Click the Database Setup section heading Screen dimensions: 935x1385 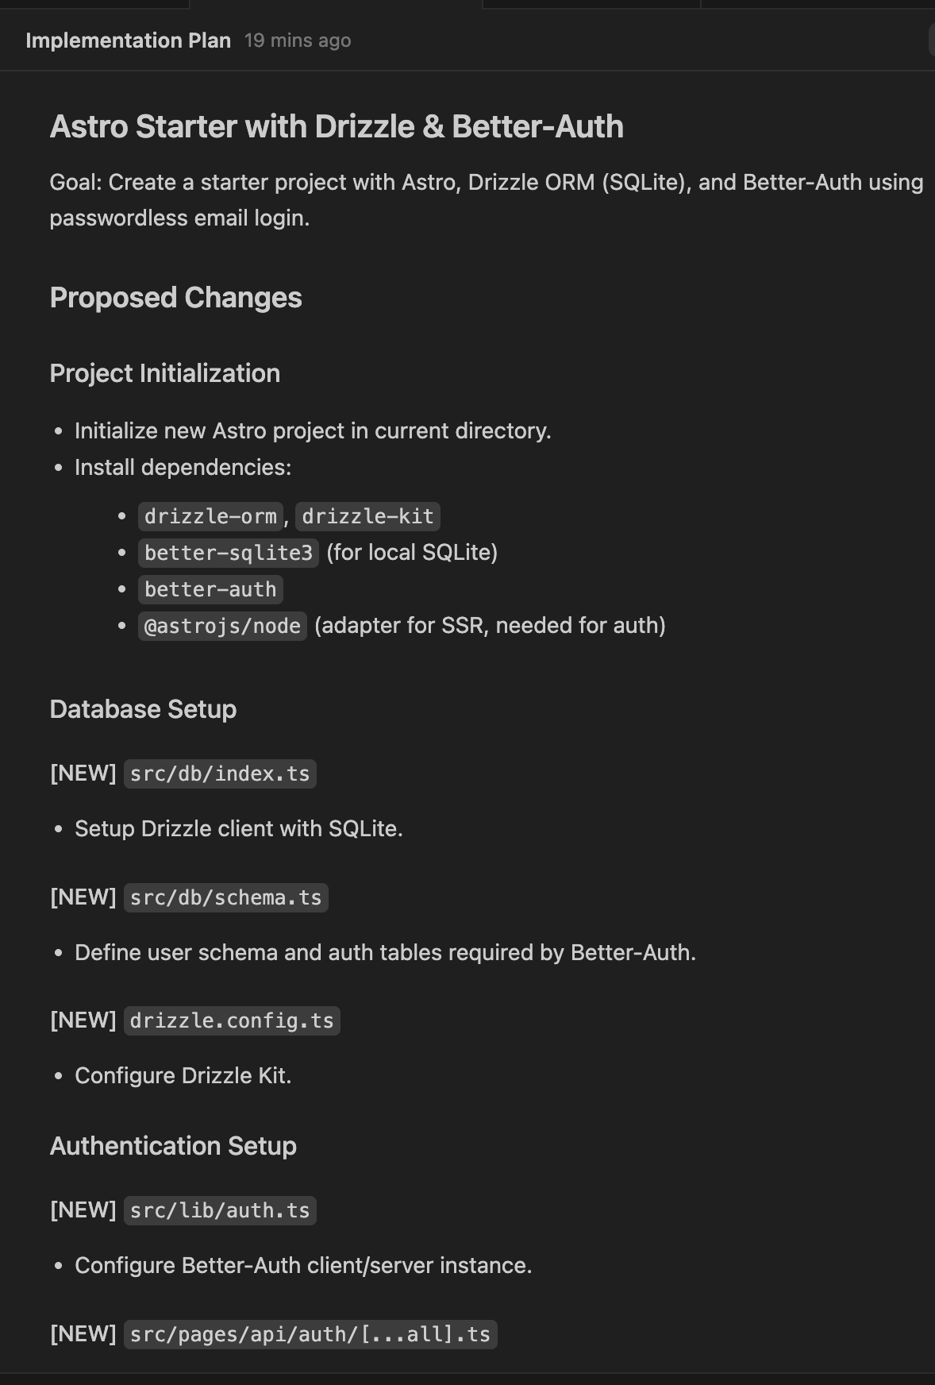143,708
